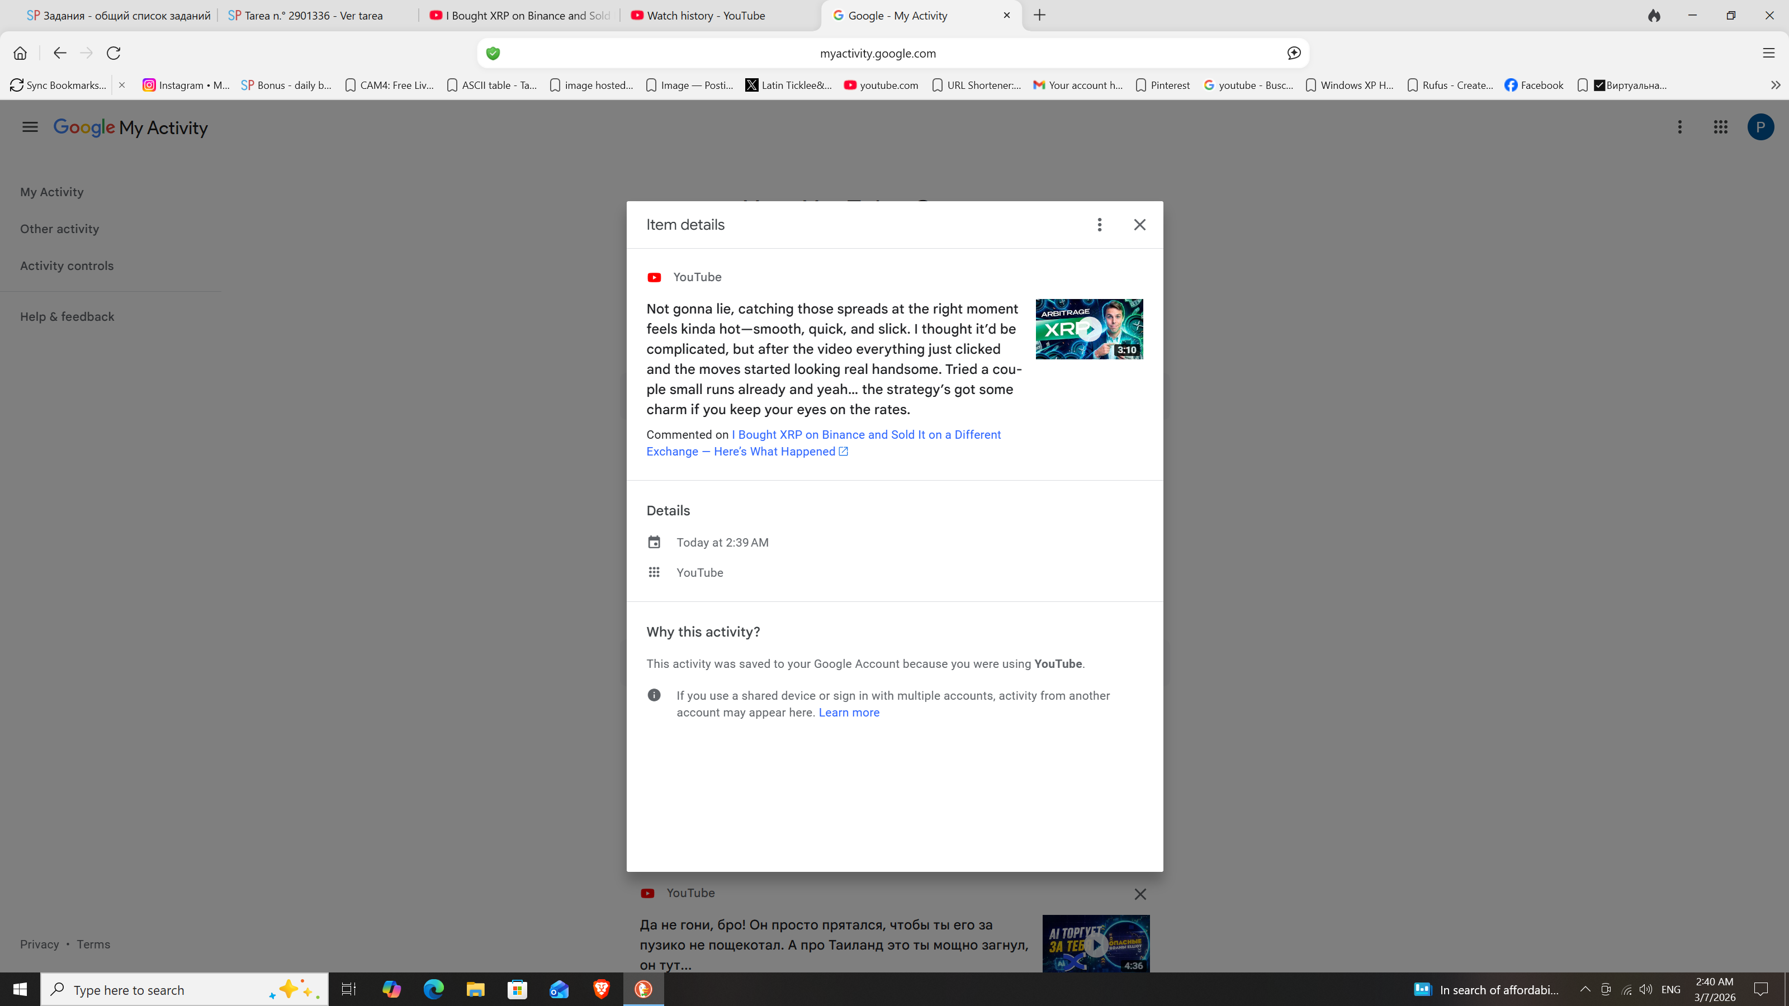Screen dimensions: 1789x1006
Task: Expand hidden bookmarks overflow chevron
Action: point(1774,85)
